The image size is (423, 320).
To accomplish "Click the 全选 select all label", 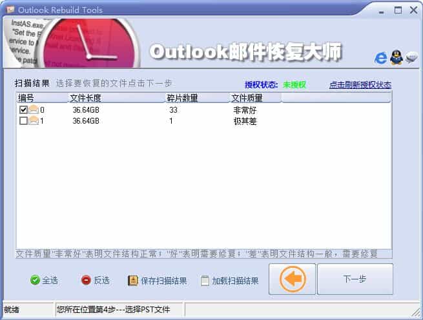I will pyautogui.click(x=50, y=280).
